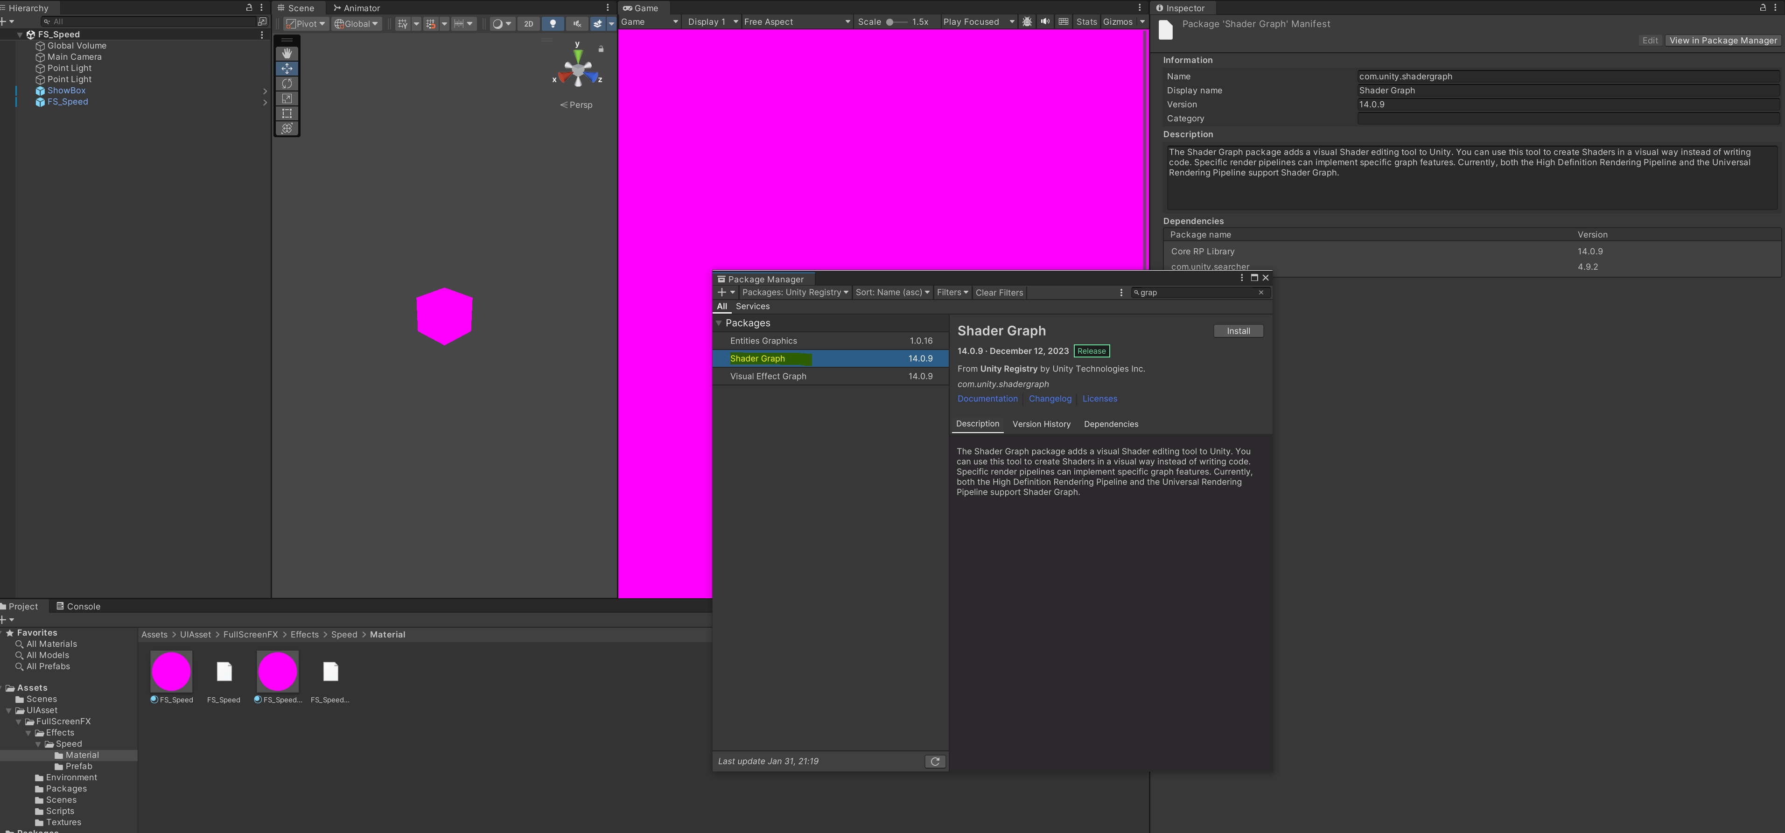The image size is (1785, 833).
Task: Adjust the Game view Scale slider
Action: pyautogui.click(x=890, y=22)
